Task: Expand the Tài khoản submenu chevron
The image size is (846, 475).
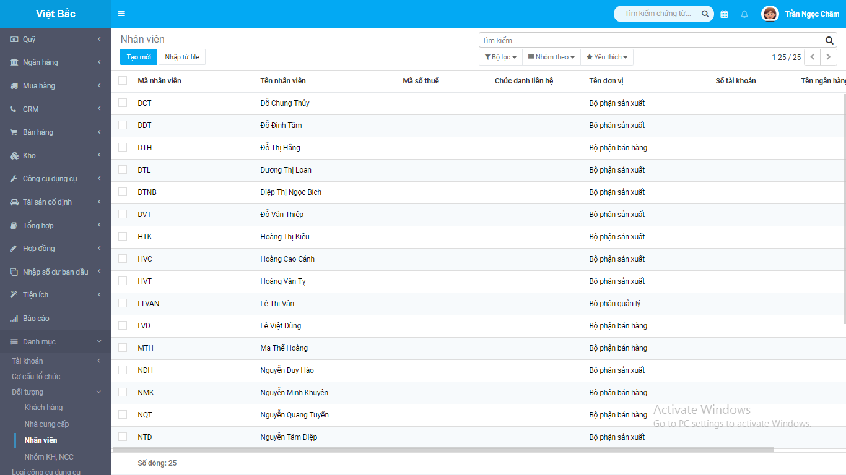Action: coord(99,361)
